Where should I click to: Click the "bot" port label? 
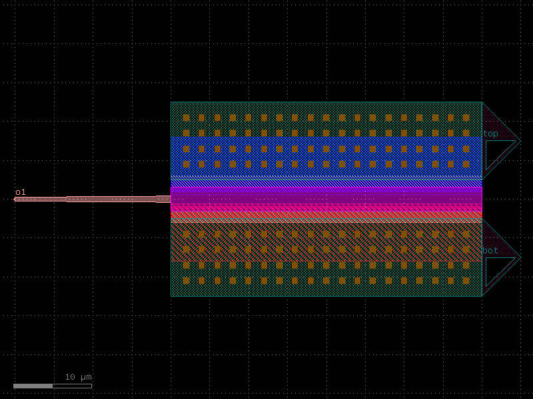click(490, 251)
